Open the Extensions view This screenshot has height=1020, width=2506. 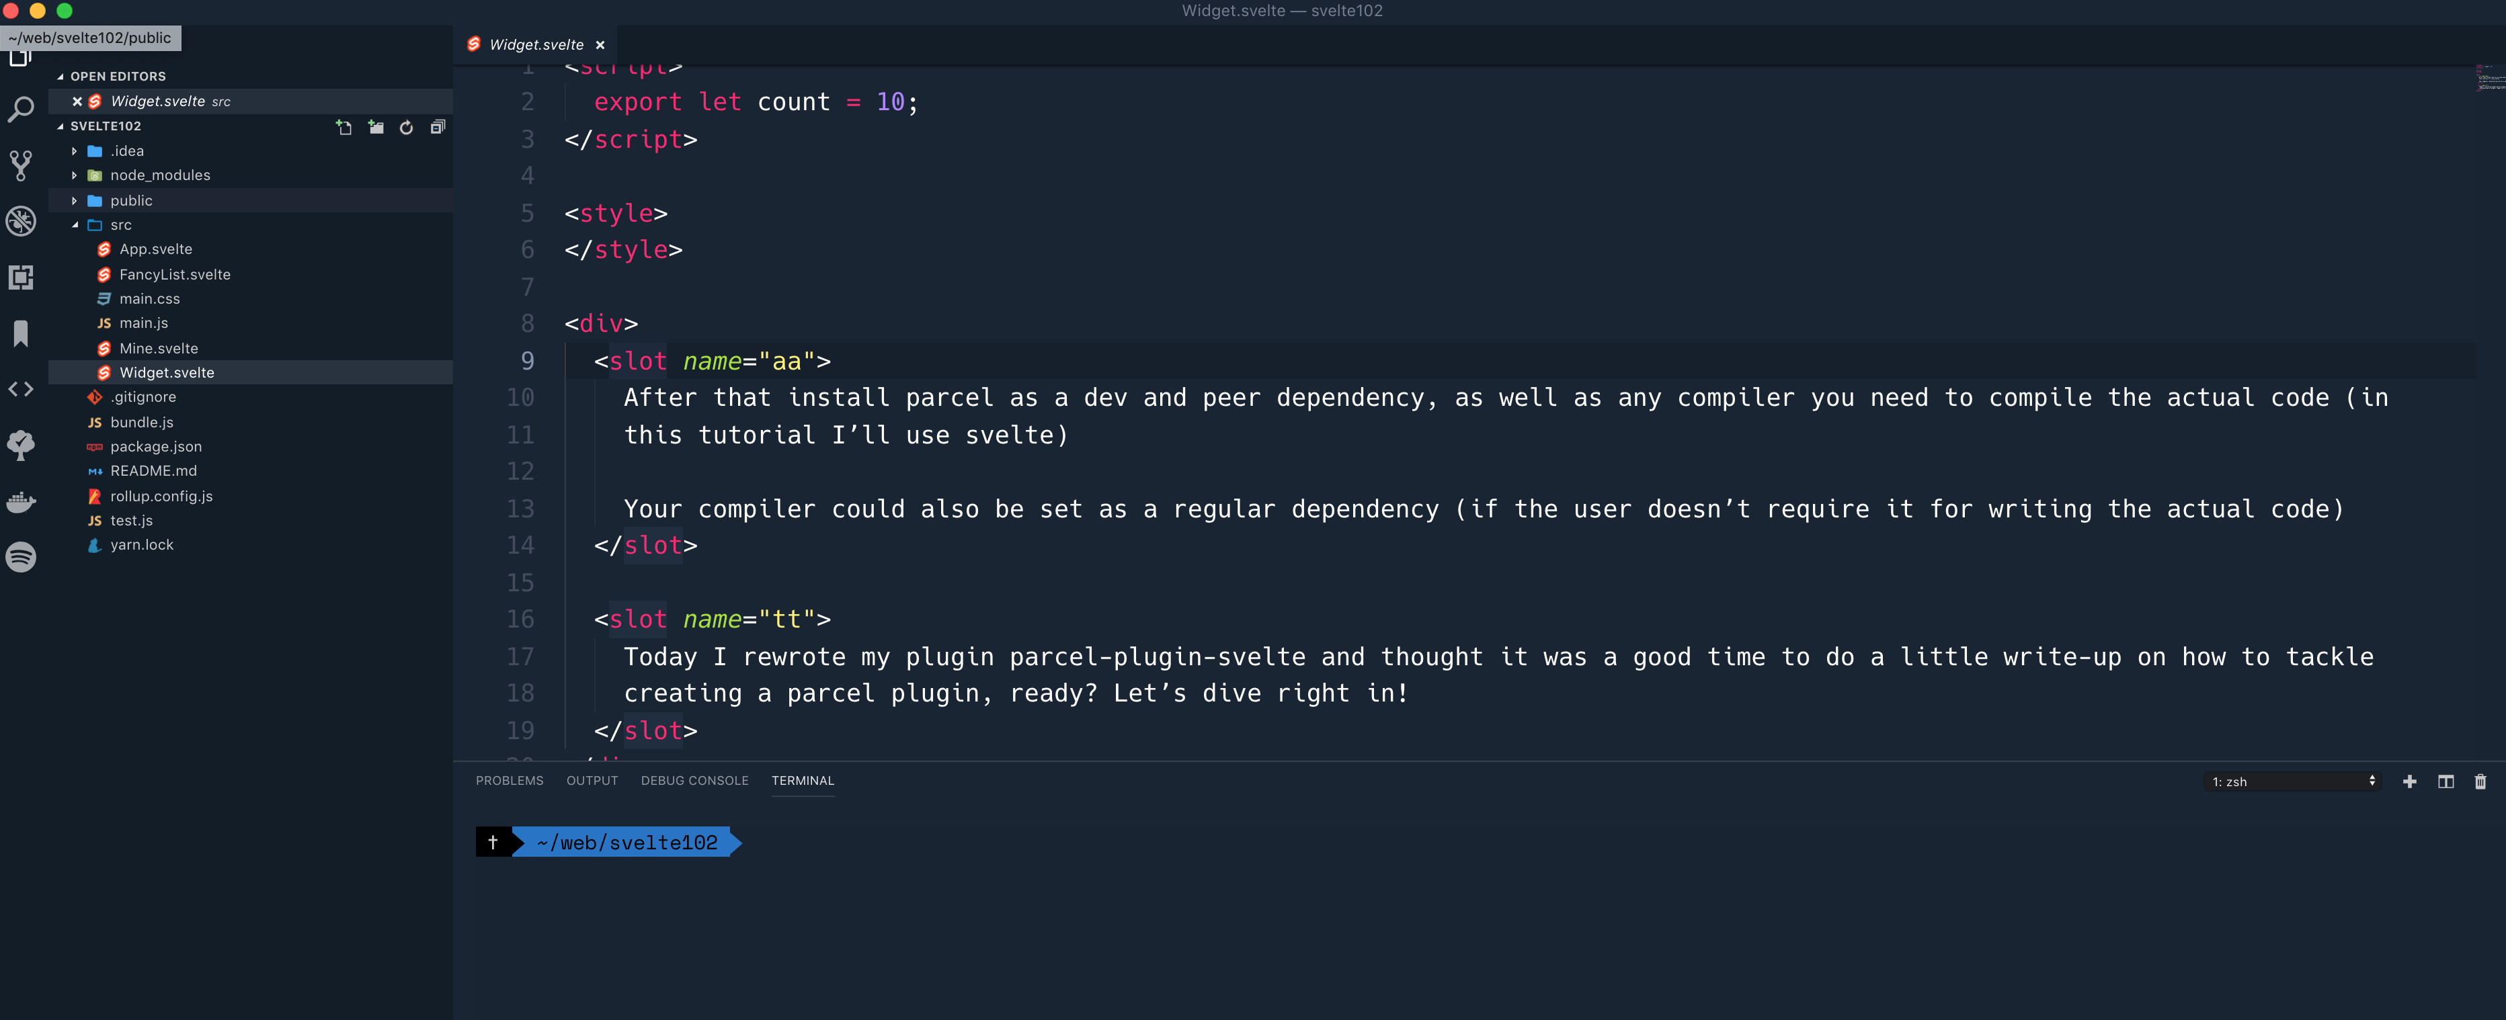(x=20, y=277)
